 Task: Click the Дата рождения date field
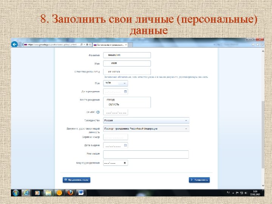[x=116, y=91]
